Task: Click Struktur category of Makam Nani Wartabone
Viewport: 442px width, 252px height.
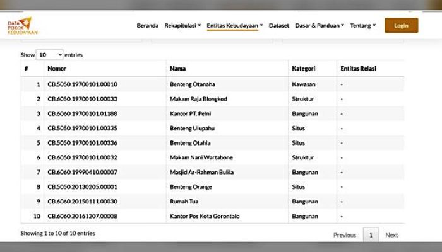Action: pos(302,157)
